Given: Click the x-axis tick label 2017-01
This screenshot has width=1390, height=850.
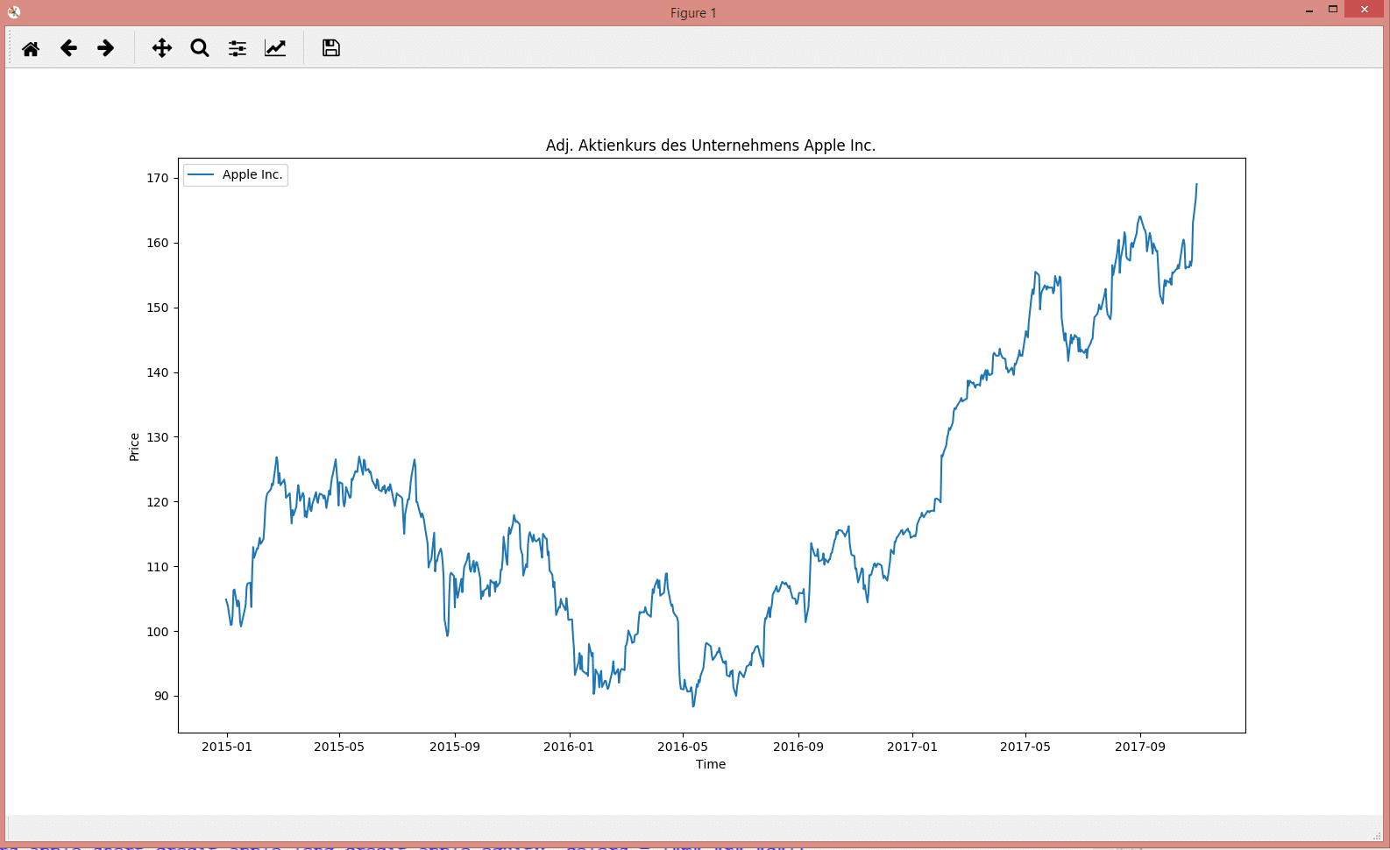Looking at the screenshot, I should pyautogui.click(x=912, y=747).
